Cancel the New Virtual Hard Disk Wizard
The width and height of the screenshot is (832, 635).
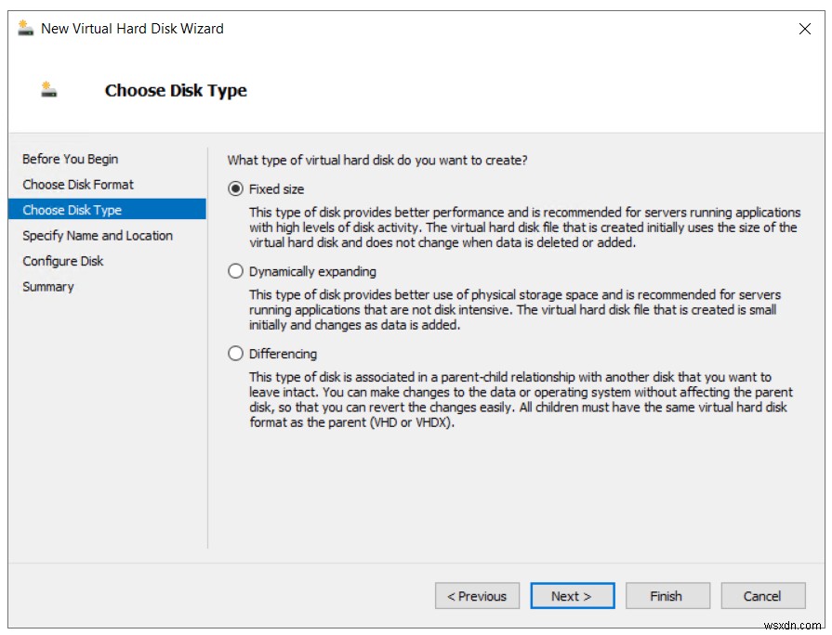coord(762,595)
